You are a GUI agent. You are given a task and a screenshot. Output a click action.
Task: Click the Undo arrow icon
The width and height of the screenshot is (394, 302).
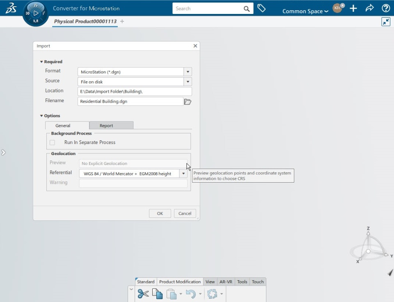pos(191,294)
